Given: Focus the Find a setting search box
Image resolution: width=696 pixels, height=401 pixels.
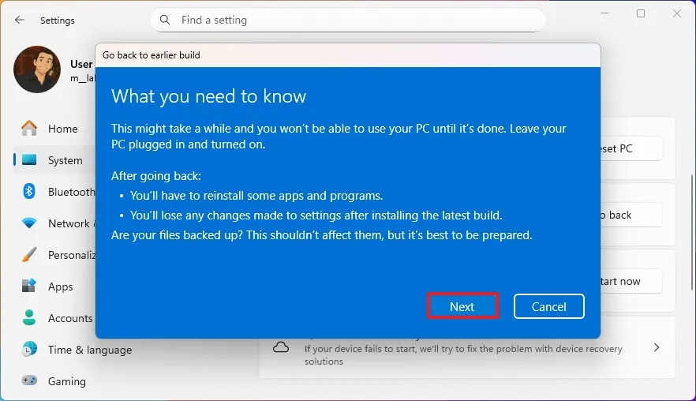Looking at the screenshot, I should 347,20.
